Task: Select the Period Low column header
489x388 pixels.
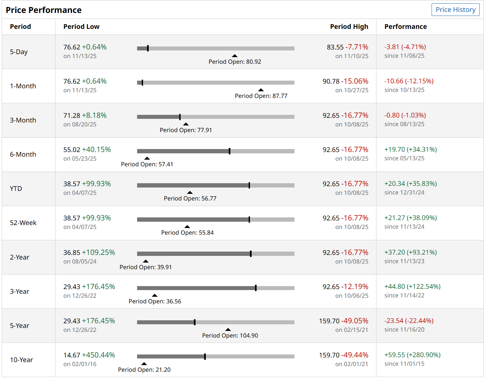Action: click(81, 27)
